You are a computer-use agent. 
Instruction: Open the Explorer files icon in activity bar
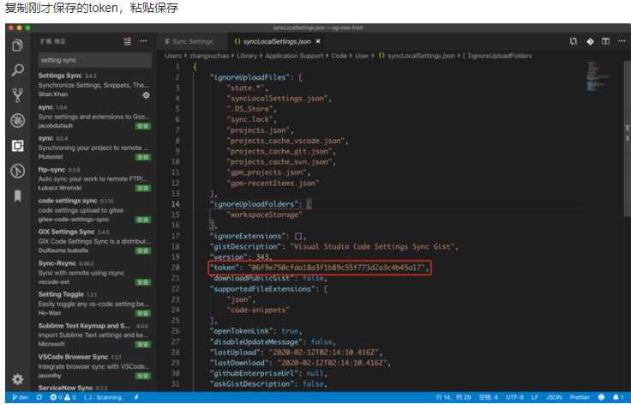point(17,45)
